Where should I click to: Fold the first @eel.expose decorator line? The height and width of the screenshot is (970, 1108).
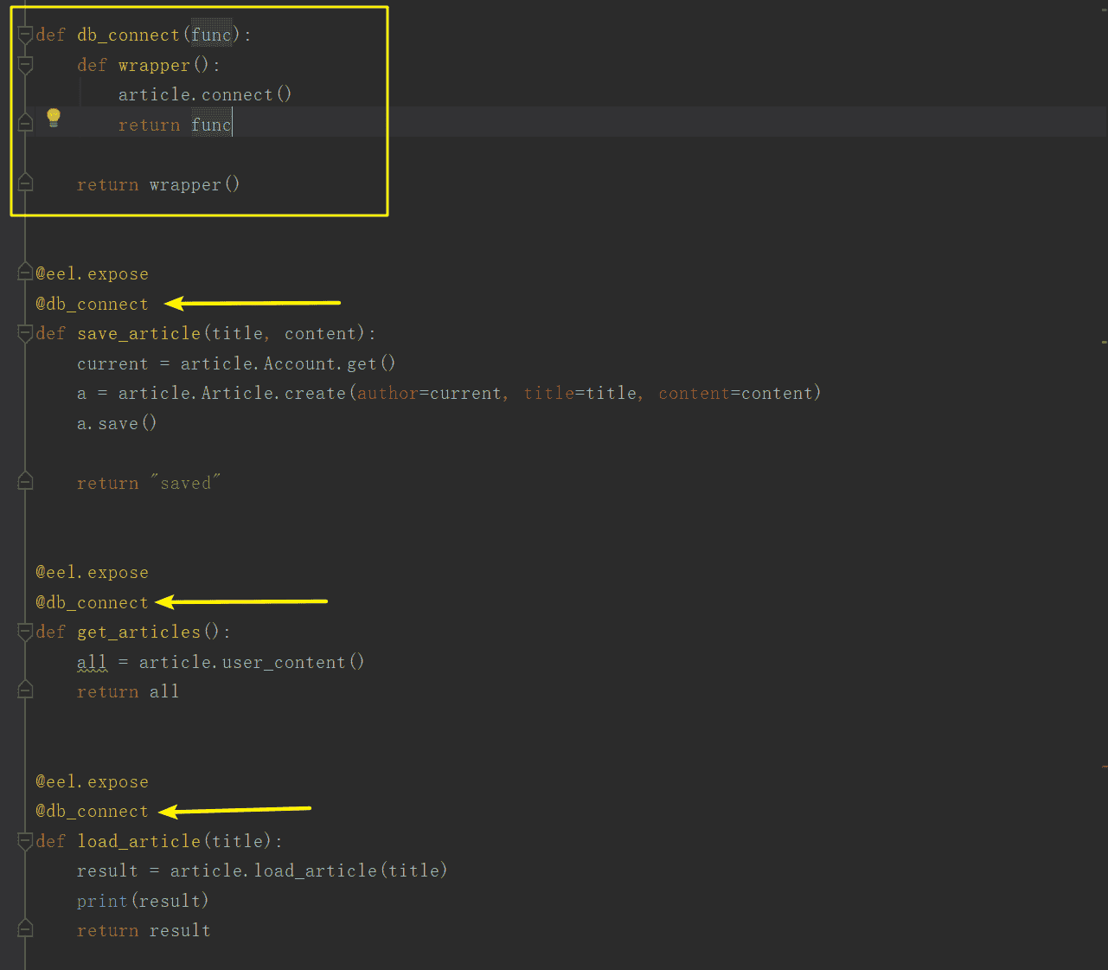[25, 274]
